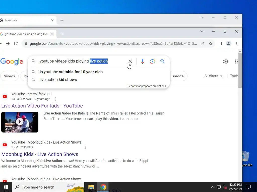Screen dimensions: 257x192
Task: Start voice search with microphone icon
Action: point(143,61)
